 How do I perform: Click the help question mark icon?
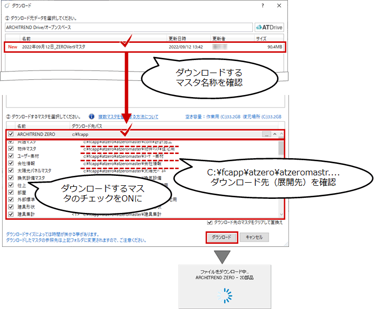[x=262, y=6]
